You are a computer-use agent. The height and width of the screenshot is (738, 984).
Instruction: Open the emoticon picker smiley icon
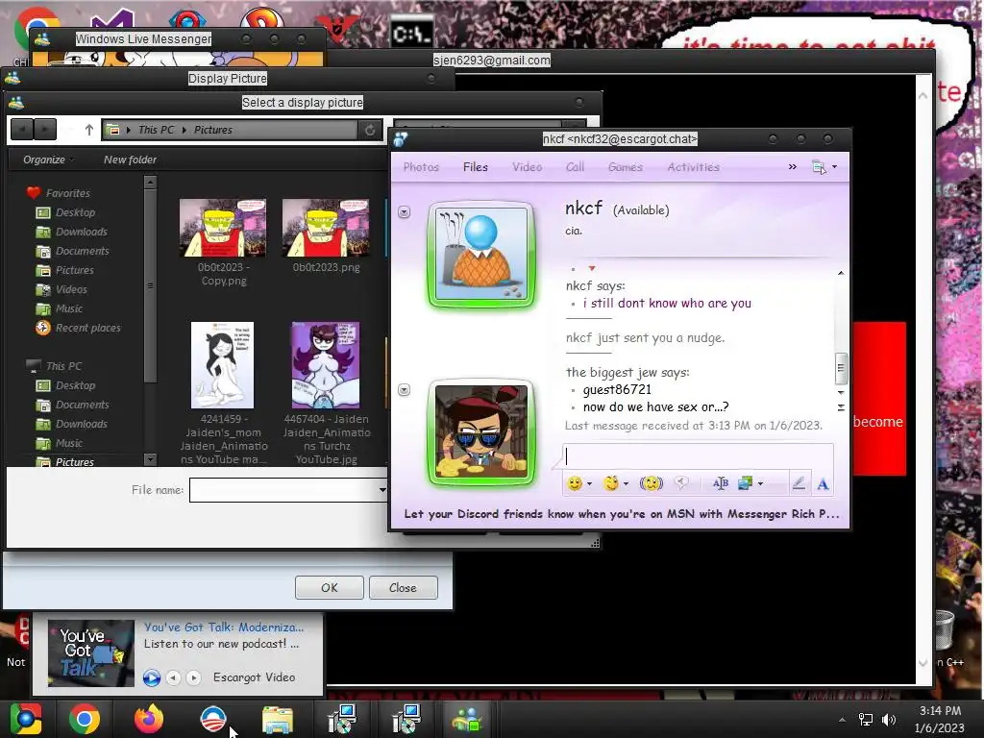575,483
